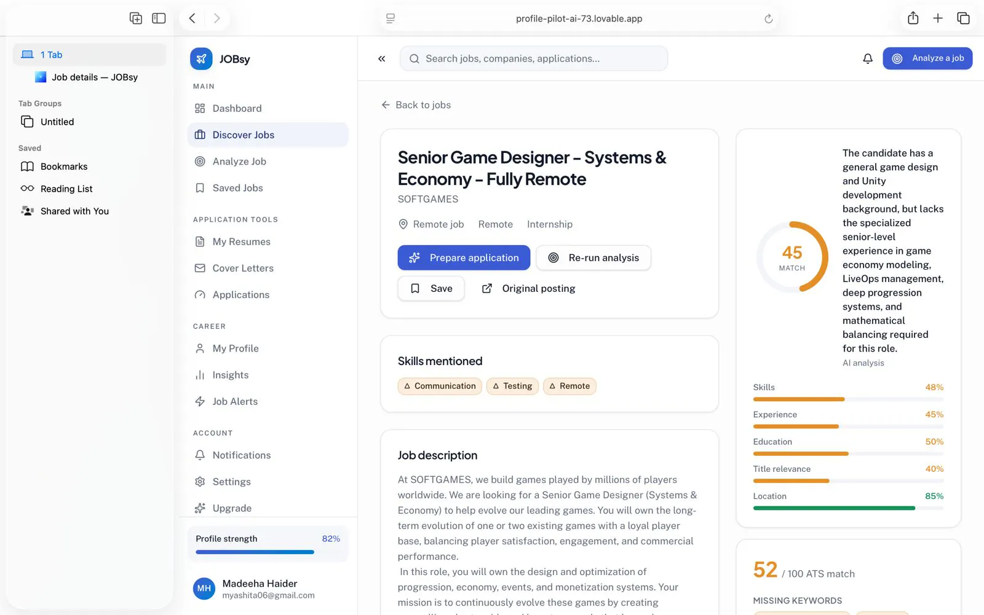The width and height of the screenshot is (984, 615).
Task: Click the Analyze Job target icon
Action: (x=200, y=162)
